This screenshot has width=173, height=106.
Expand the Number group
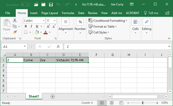pyautogui.click(x=80, y=26)
